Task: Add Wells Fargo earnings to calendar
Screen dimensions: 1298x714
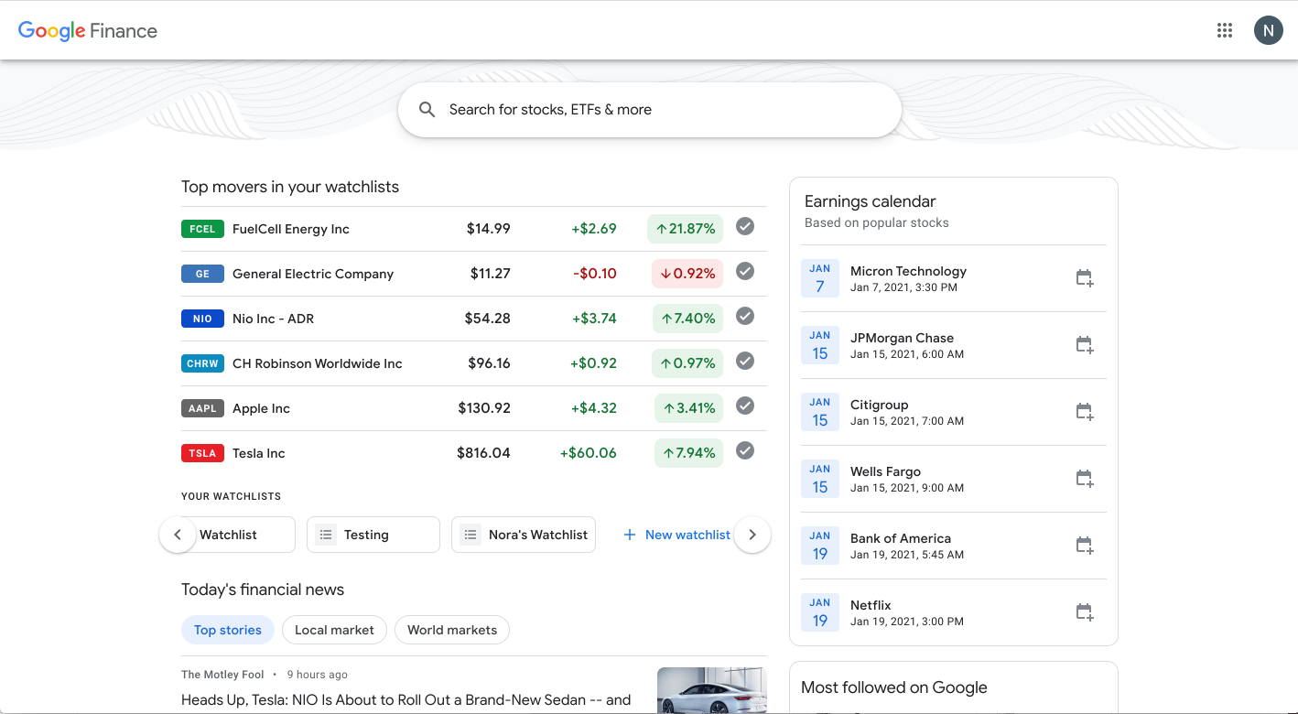Action: [x=1085, y=479]
